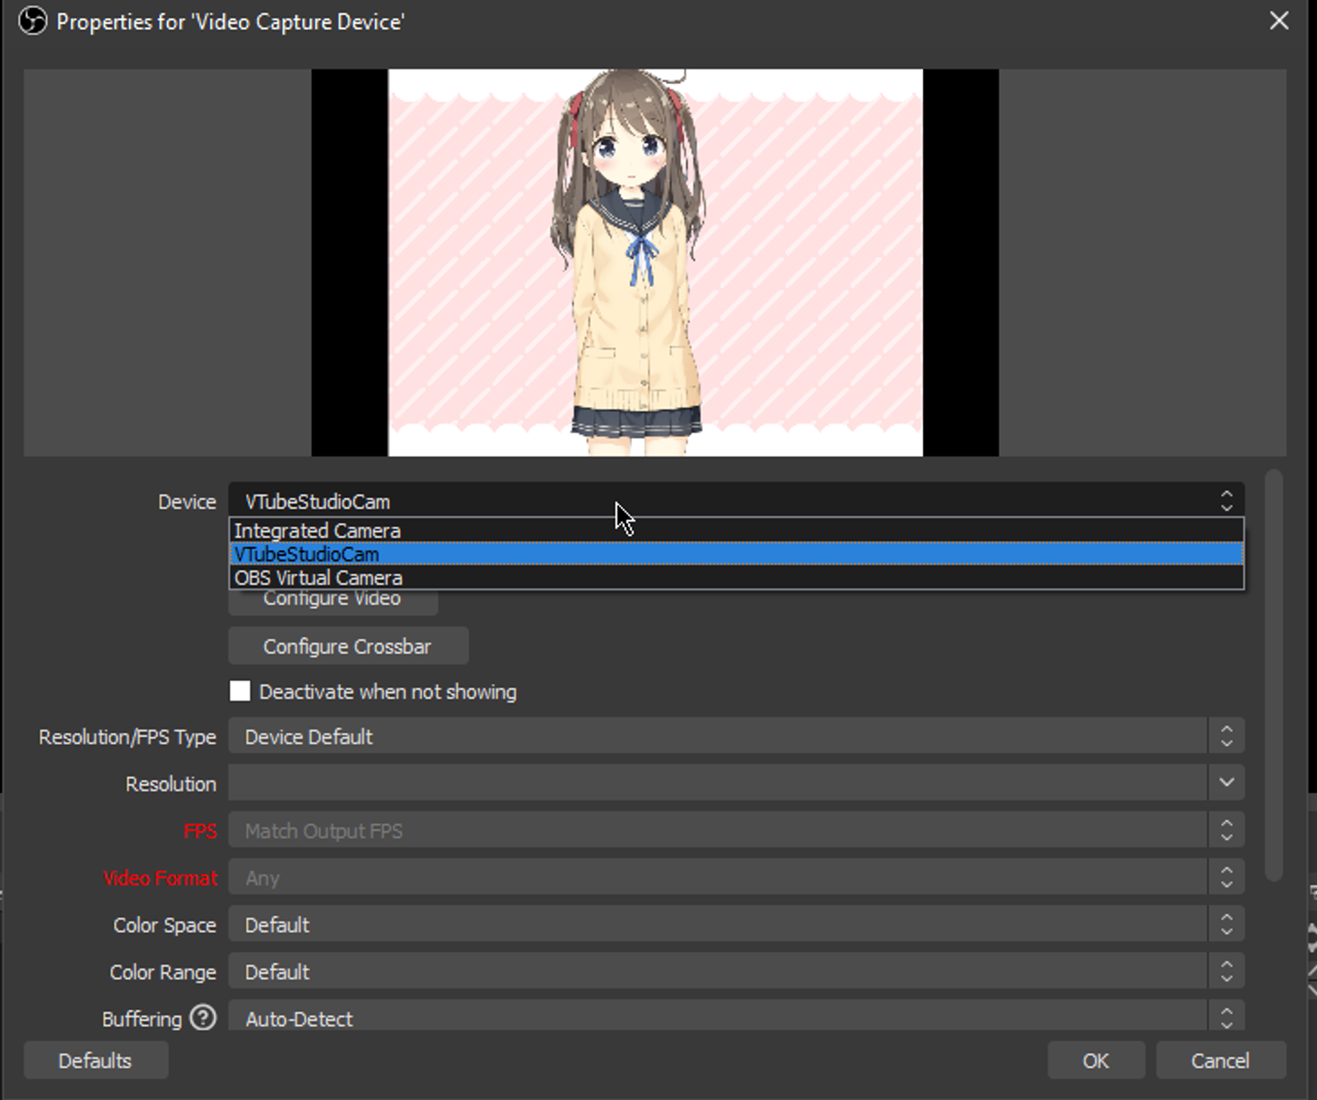This screenshot has height=1100, width=1317.
Task: Expand the Resolution combo box arrow
Action: (x=1226, y=782)
